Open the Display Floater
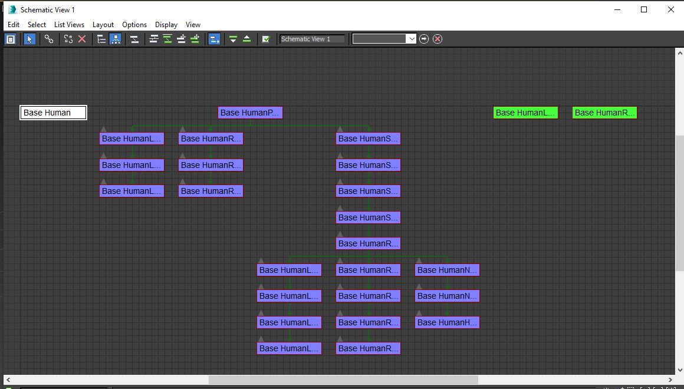684x389 pixels. (x=11, y=38)
